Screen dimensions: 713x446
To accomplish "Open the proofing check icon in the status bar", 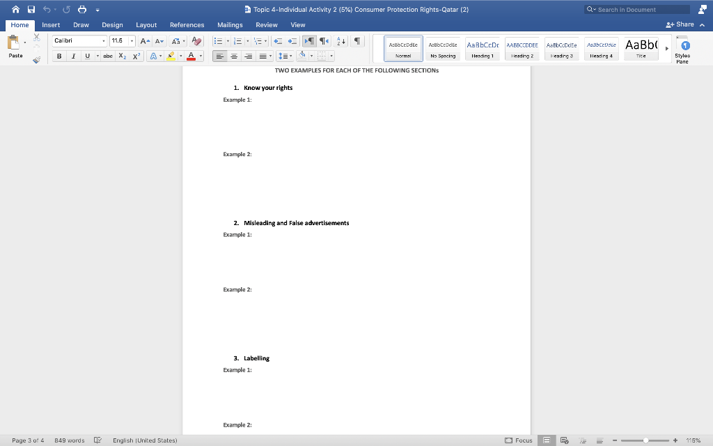I will coord(97,440).
